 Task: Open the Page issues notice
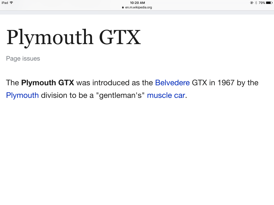[23, 58]
